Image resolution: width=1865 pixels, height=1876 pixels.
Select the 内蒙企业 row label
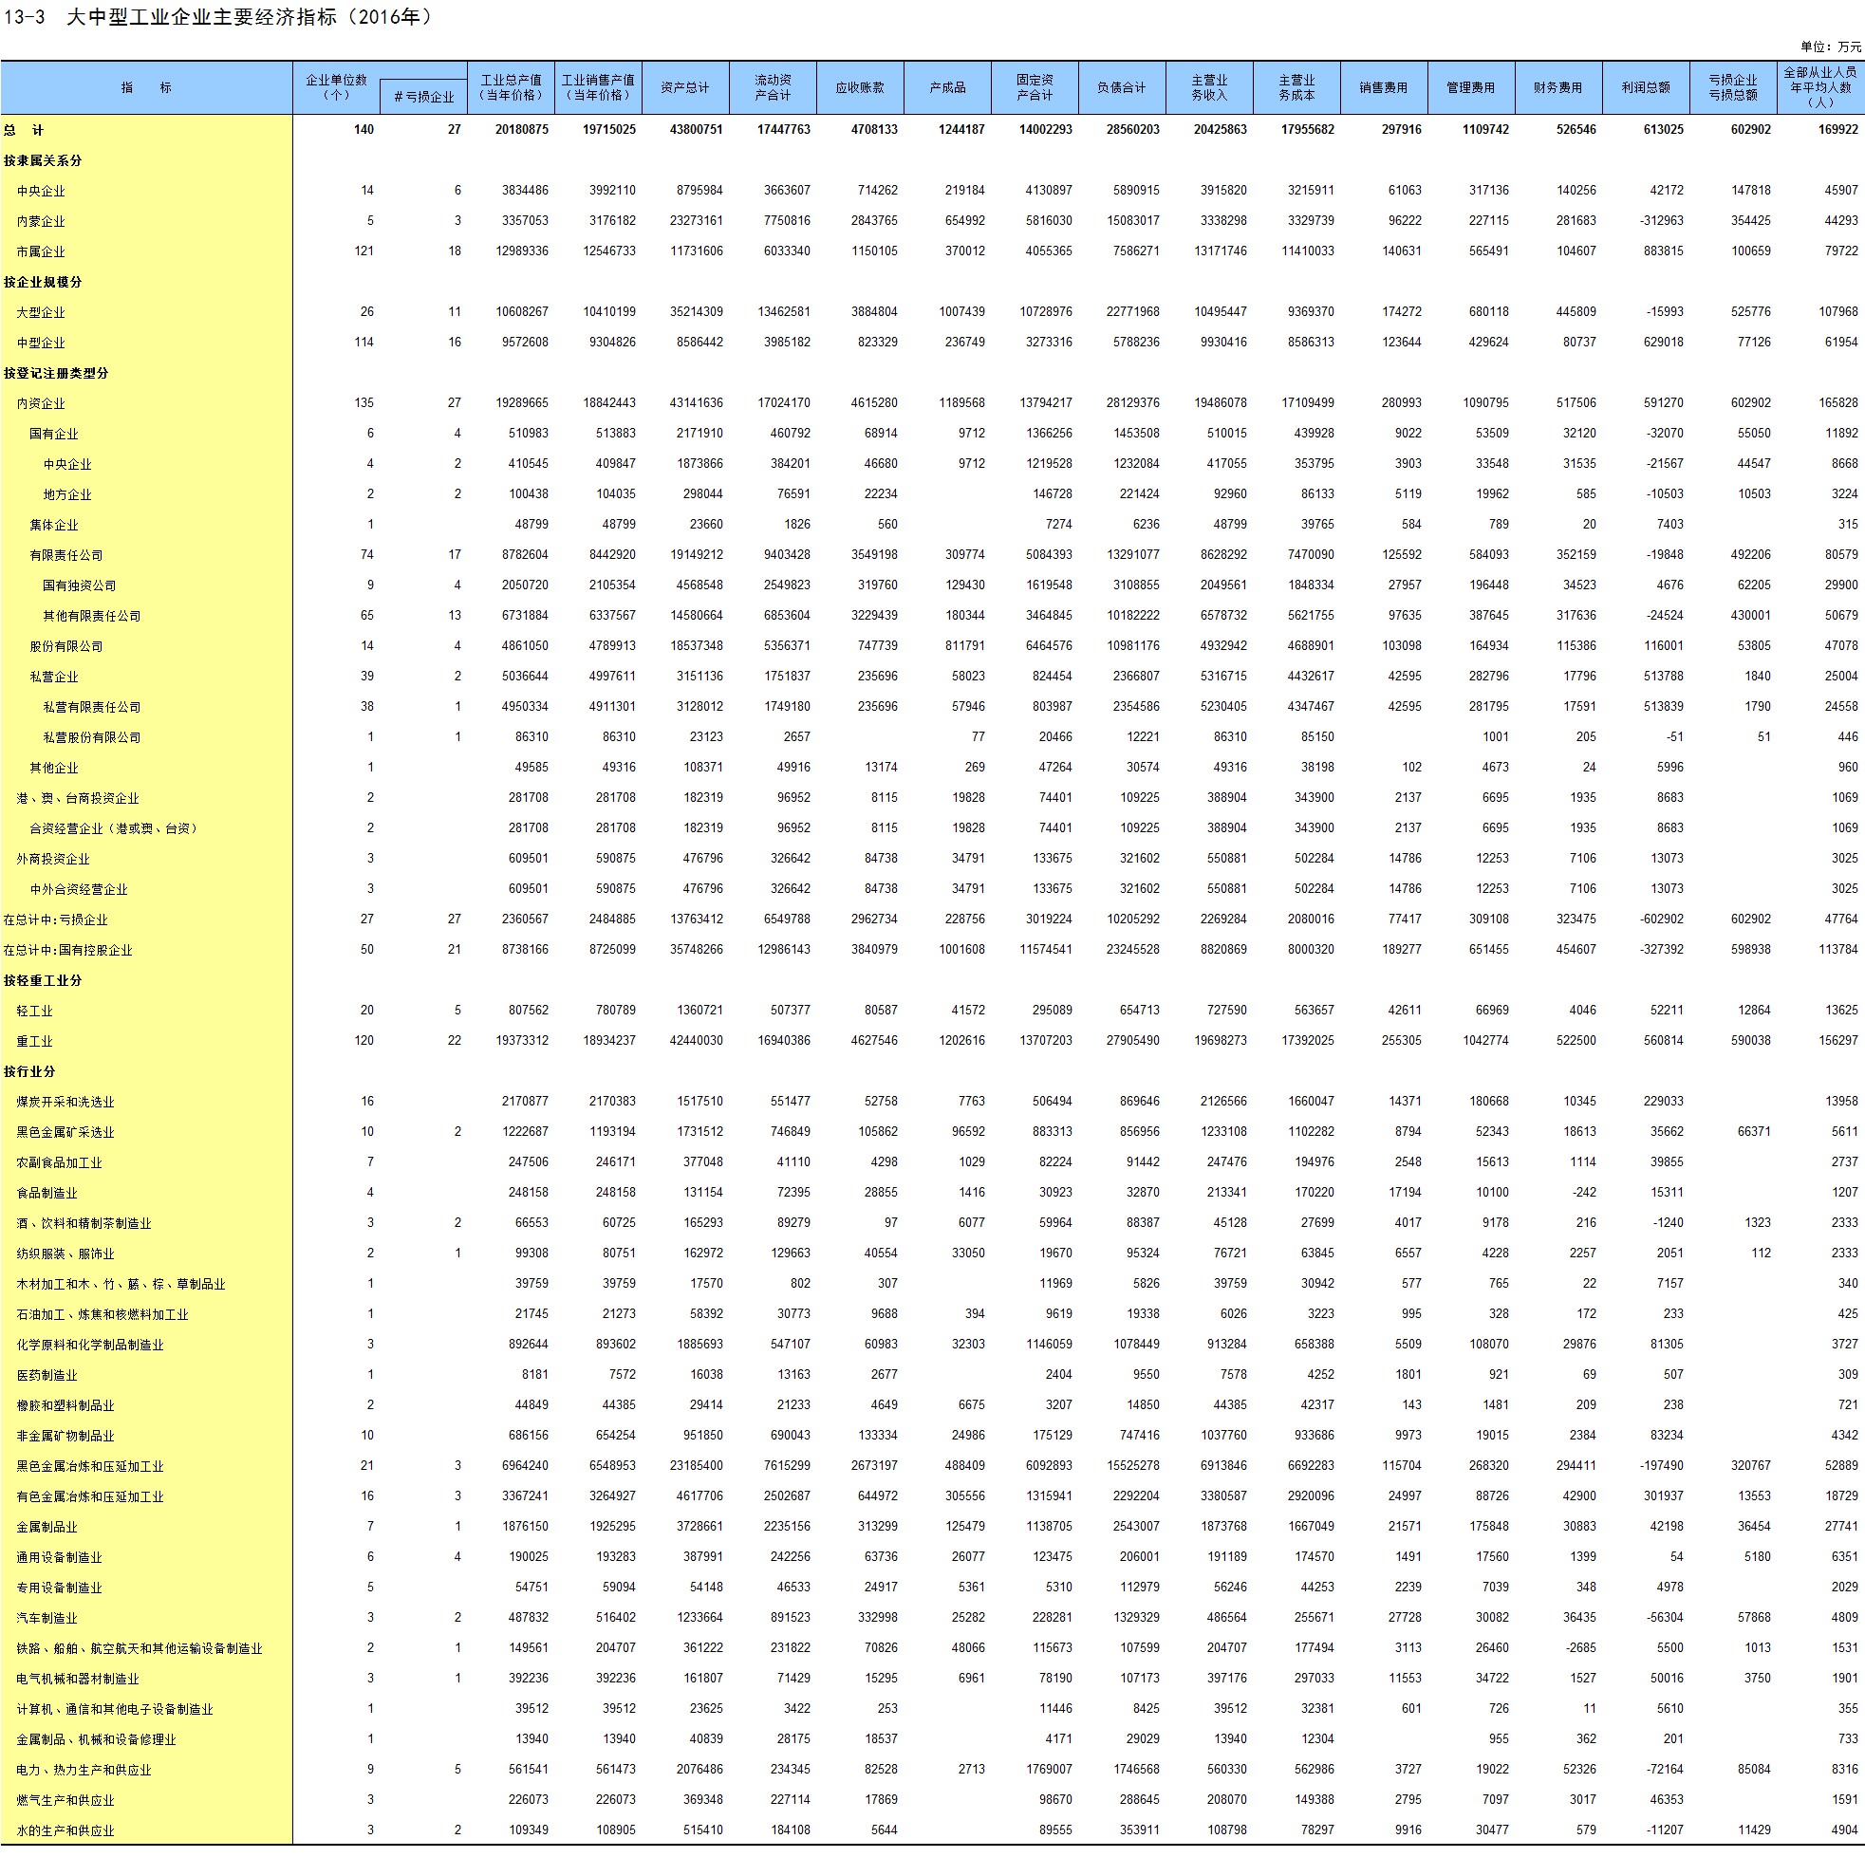click(x=41, y=221)
